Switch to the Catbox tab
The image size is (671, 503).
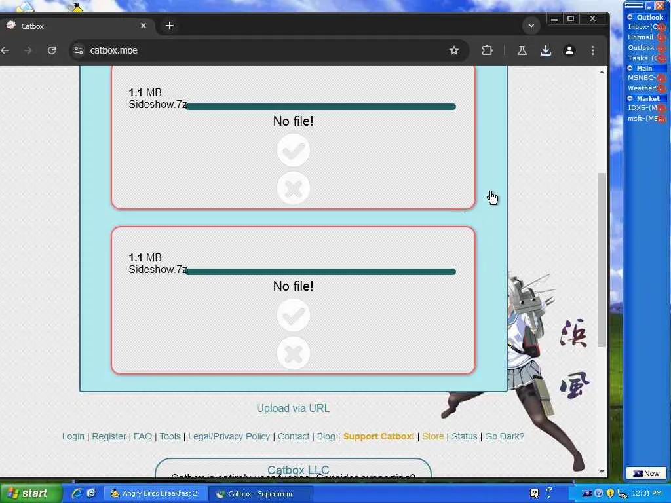pyautogui.click(x=77, y=26)
